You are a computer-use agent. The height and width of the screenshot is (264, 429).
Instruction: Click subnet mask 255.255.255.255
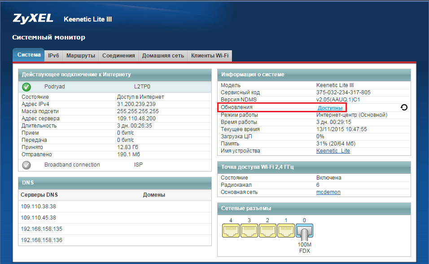[138, 111]
